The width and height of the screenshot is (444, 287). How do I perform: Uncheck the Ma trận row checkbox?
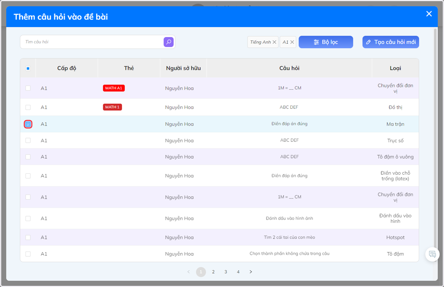coord(28,124)
